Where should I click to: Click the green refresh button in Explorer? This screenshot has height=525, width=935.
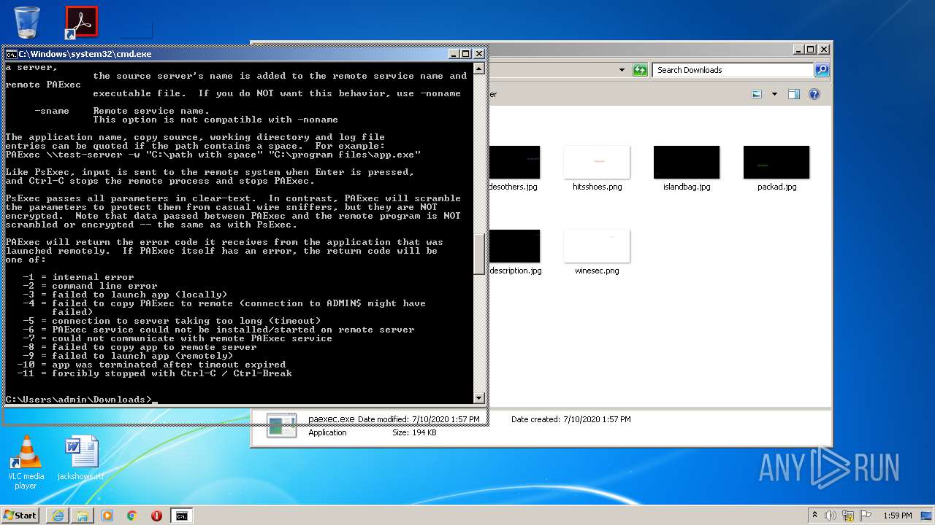pos(640,70)
